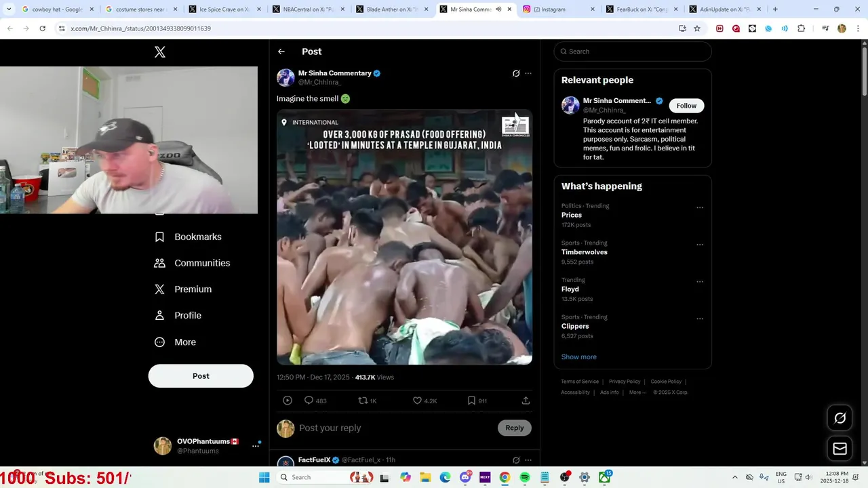Expand options for Timberwolves trend

click(x=700, y=245)
